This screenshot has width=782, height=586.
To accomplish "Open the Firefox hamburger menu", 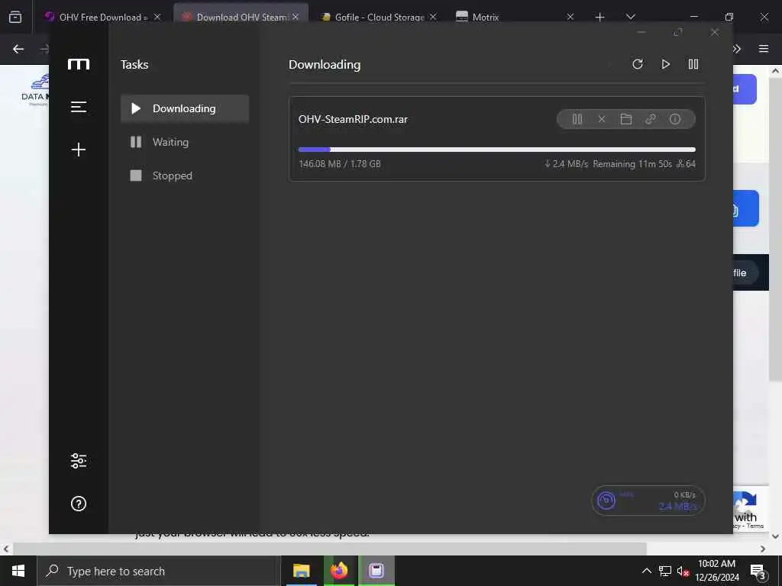I will coord(764,49).
